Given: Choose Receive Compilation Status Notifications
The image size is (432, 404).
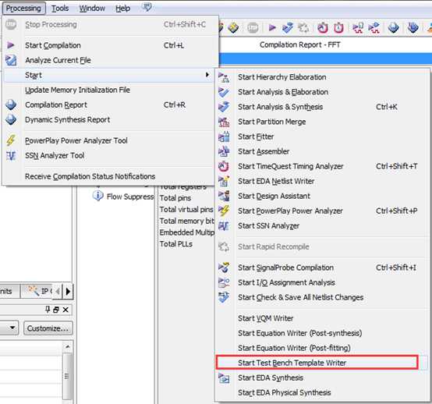Looking at the screenshot, I should 109,176.
